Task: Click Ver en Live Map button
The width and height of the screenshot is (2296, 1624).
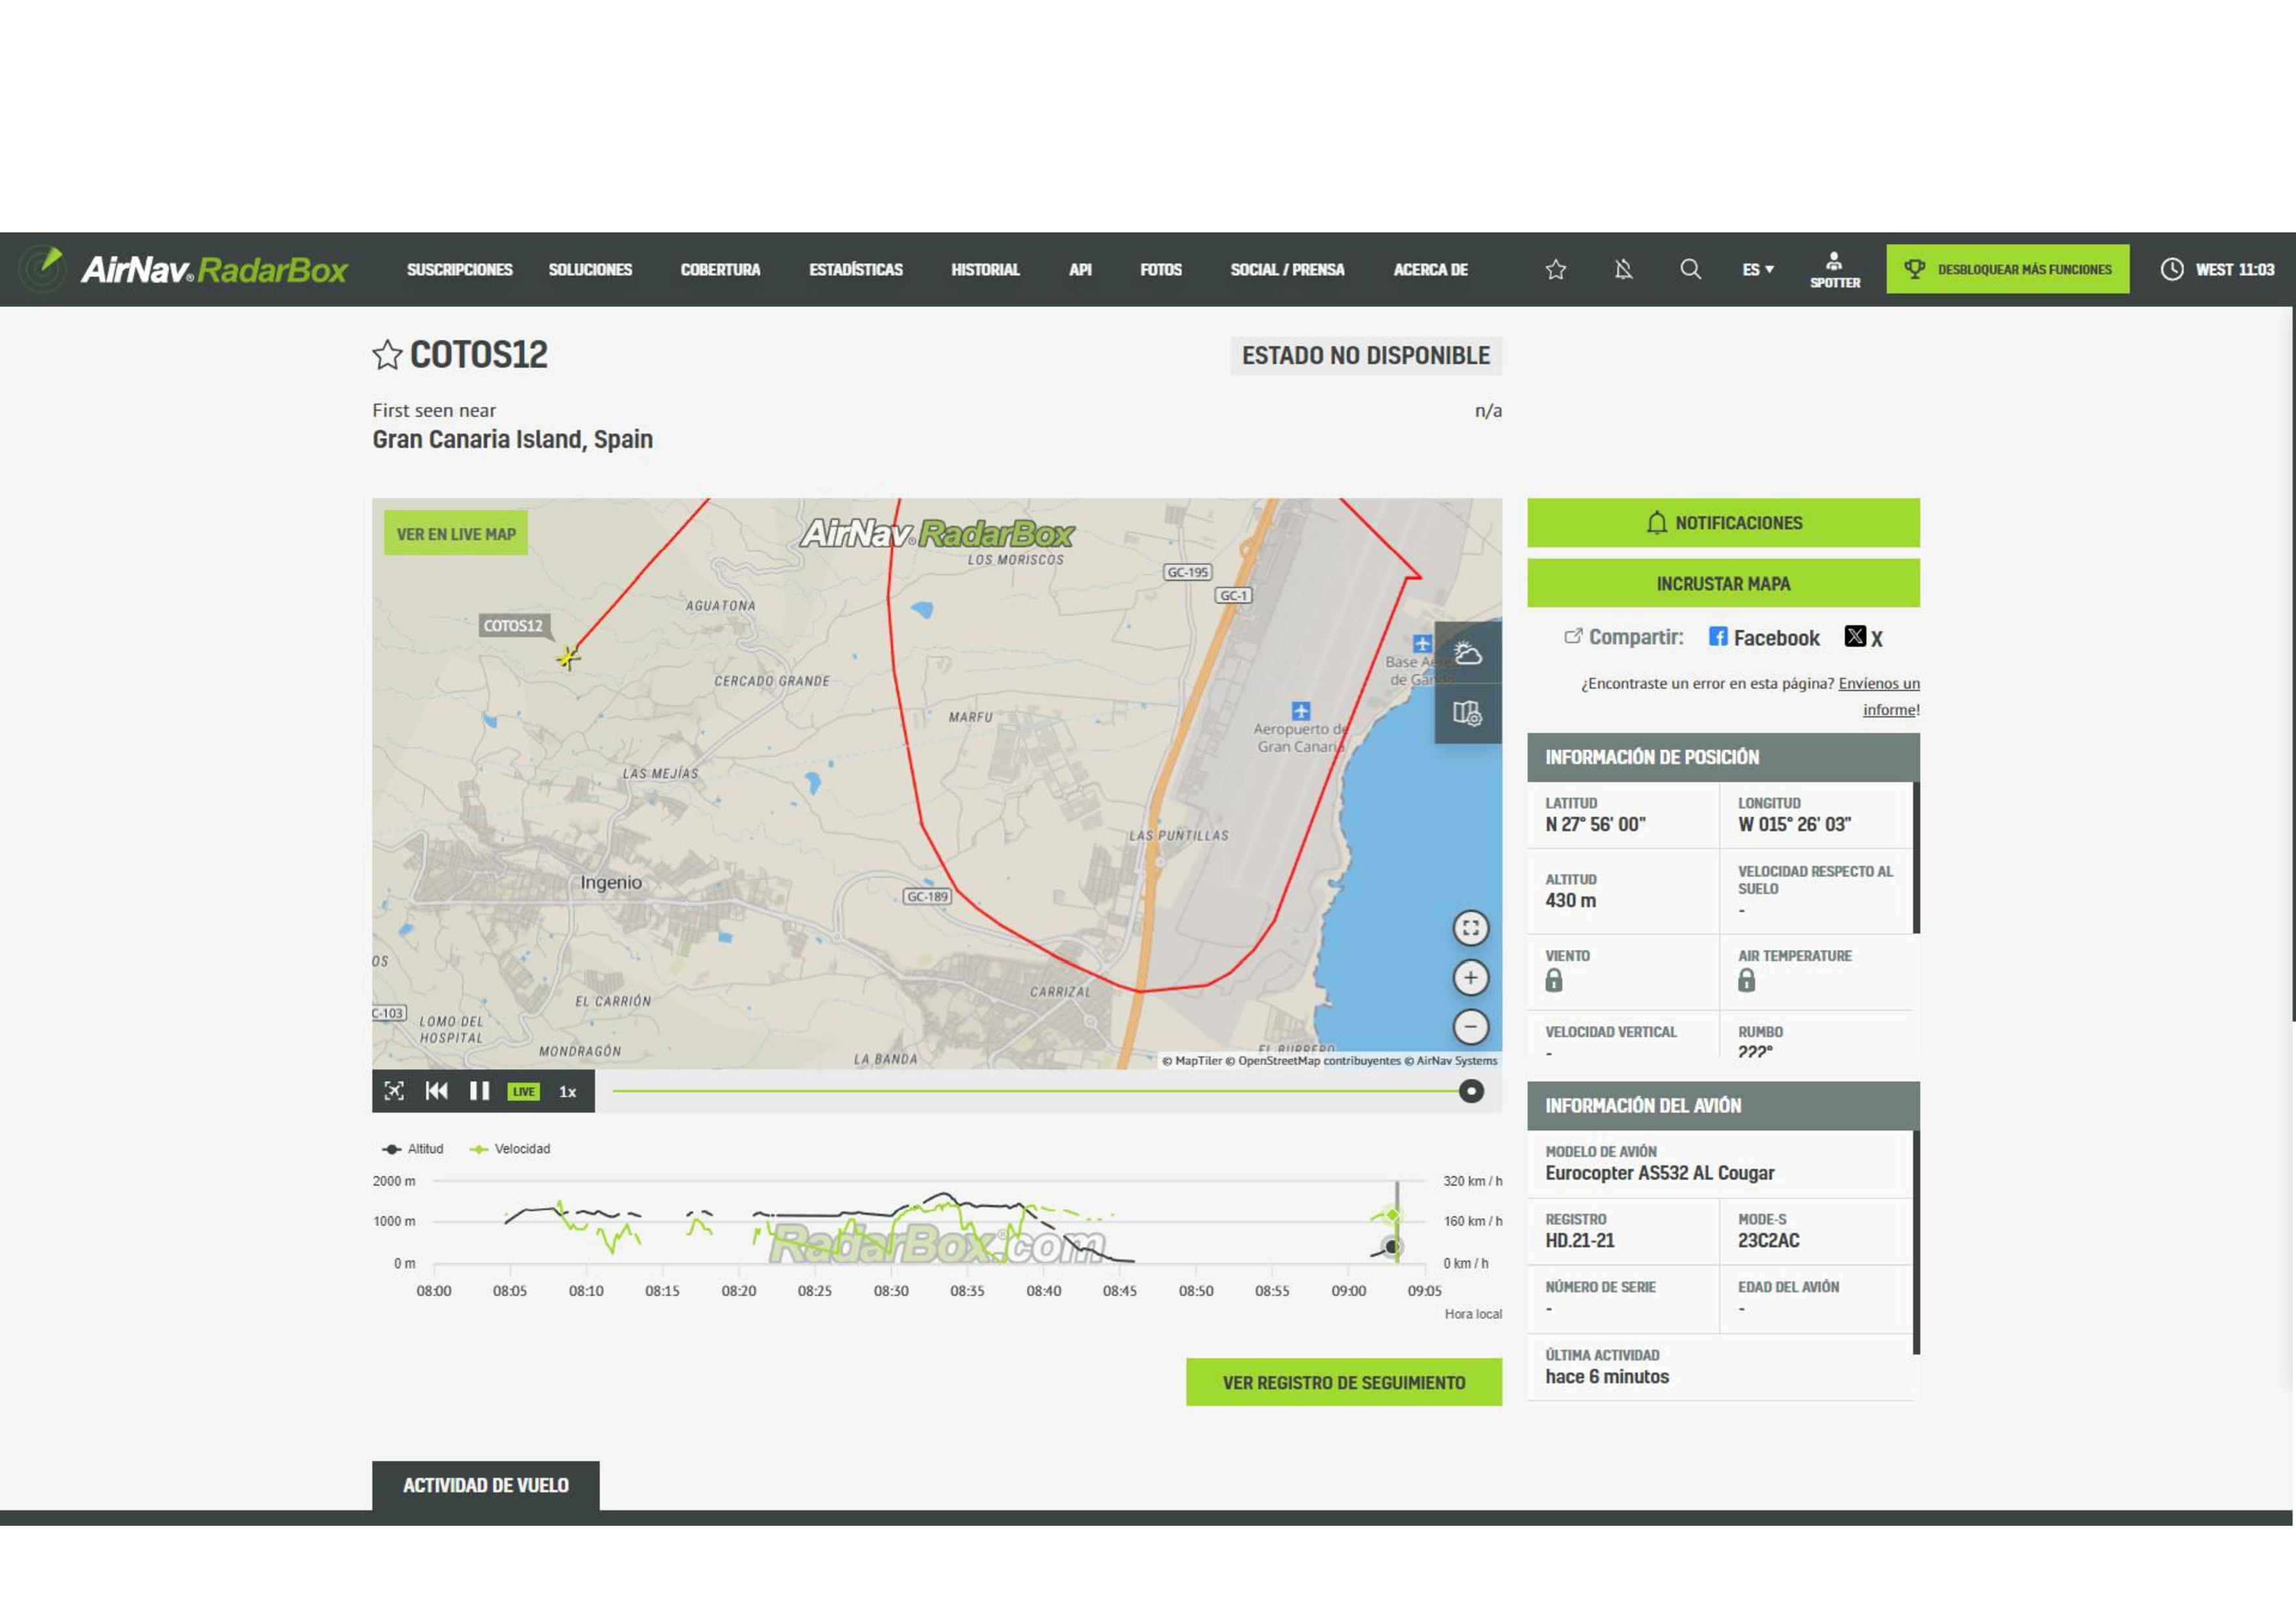Action: 456,534
